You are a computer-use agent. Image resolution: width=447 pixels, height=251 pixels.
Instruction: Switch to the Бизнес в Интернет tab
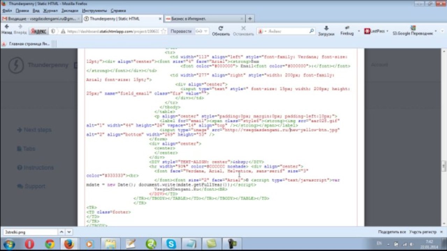click(204, 19)
